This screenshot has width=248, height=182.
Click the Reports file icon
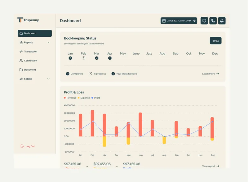(21, 42)
